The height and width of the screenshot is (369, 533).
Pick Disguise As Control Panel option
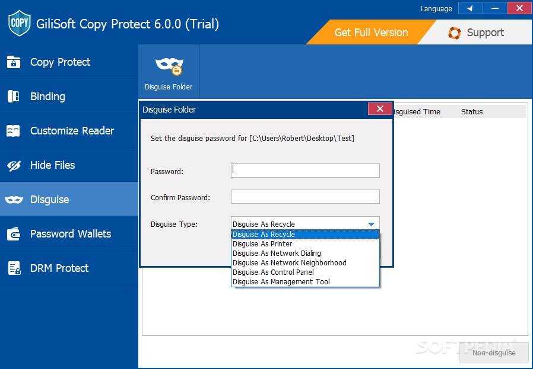(x=305, y=272)
